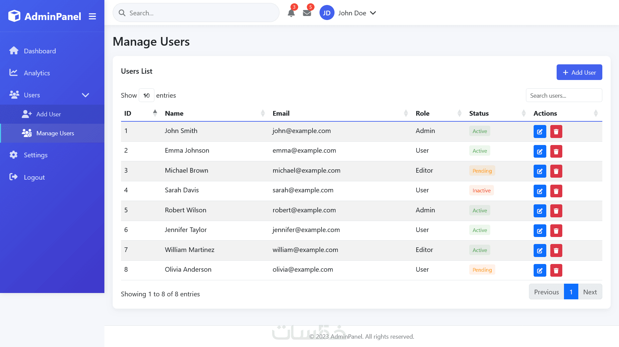
Task: Delete Olivia Anderson using the trash icon
Action: coord(556,270)
